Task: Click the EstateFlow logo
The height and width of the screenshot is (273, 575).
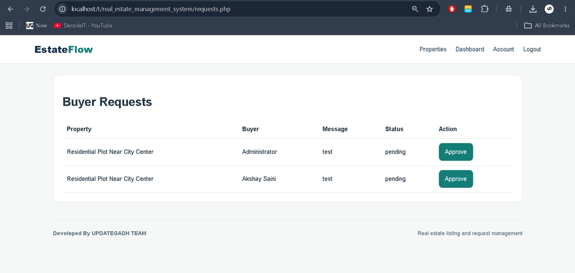Action: point(64,49)
